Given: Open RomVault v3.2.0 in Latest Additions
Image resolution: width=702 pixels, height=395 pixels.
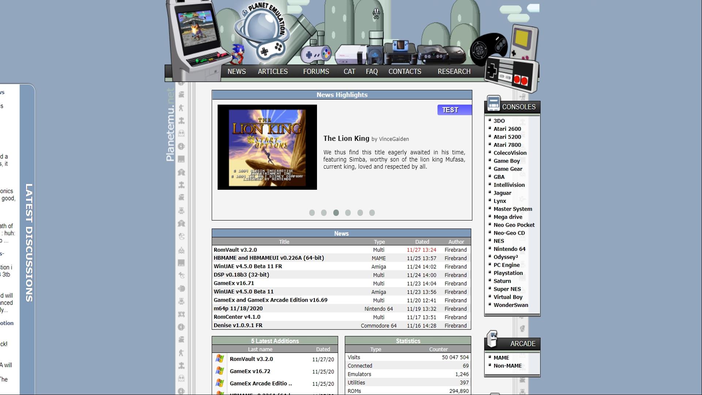Looking at the screenshot, I should [251, 359].
